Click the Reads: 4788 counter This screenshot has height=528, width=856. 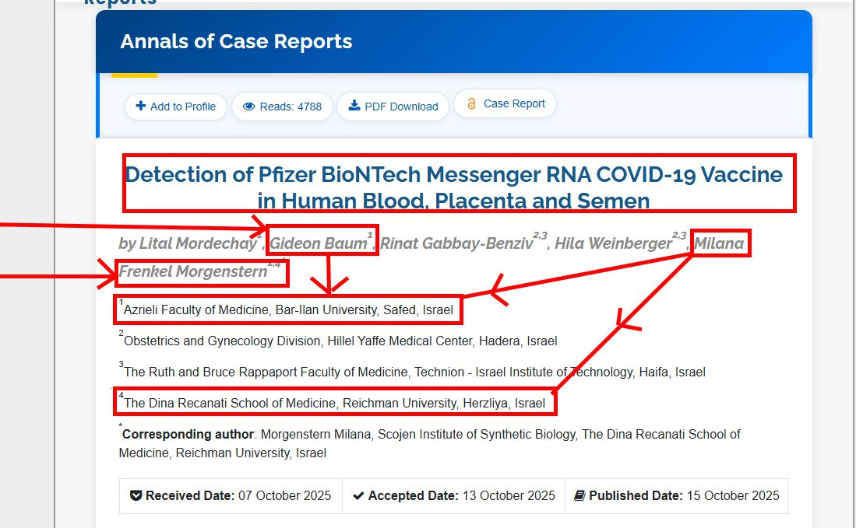coord(282,107)
